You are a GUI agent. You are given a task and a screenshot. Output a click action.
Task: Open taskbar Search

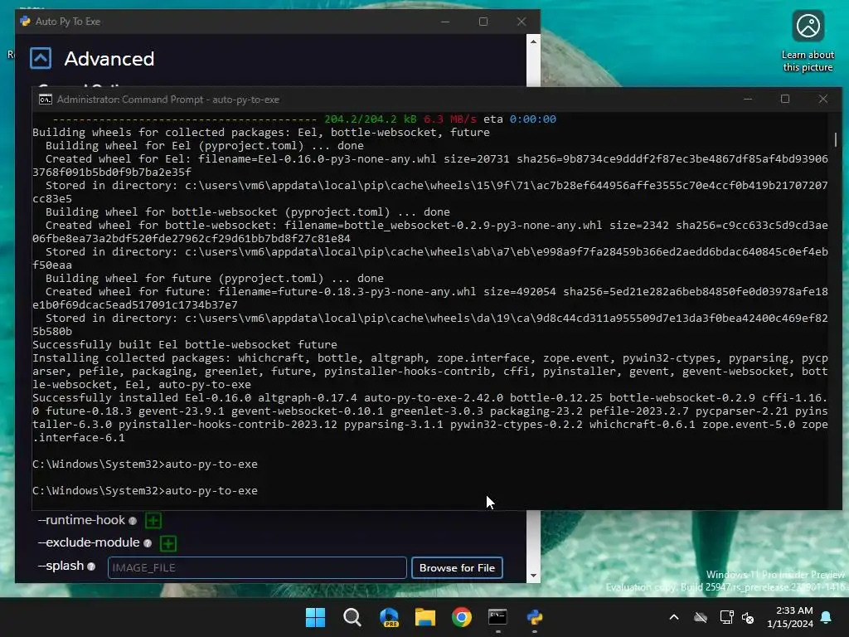tap(352, 617)
